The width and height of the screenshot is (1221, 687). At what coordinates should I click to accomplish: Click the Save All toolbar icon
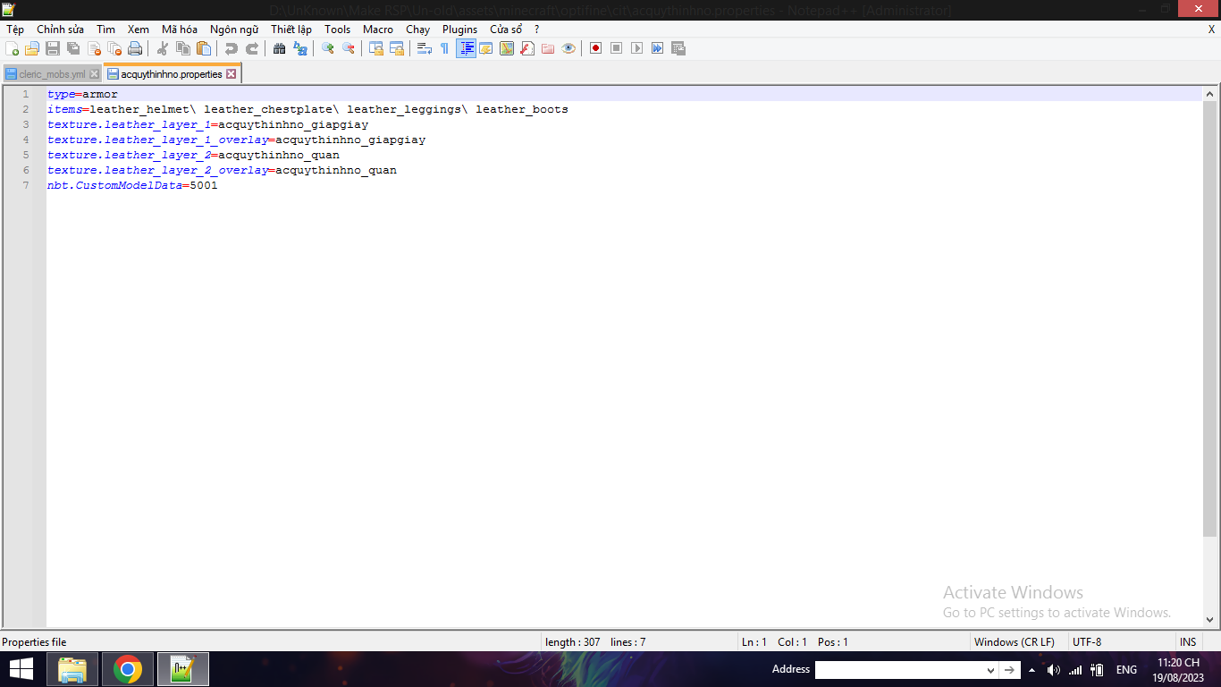pyautogui.click(x=73, y=48)
